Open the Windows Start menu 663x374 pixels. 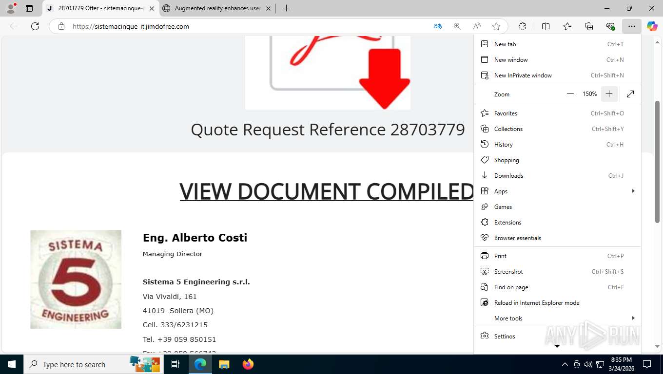tap(11, 364)
